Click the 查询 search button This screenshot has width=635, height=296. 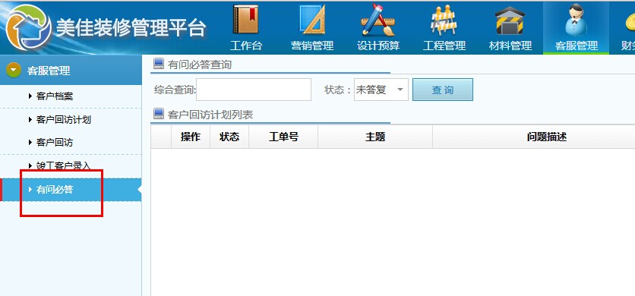pos(443,90)
